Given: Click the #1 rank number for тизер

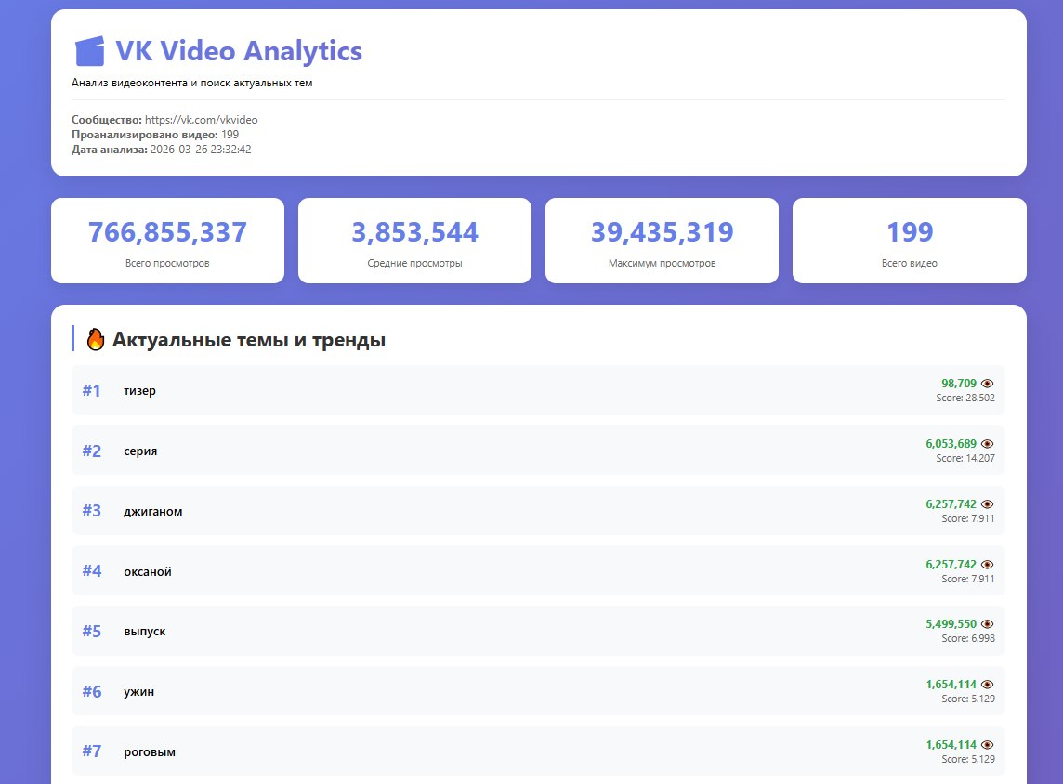Looking at the screenshot, I should coord(91,391).
